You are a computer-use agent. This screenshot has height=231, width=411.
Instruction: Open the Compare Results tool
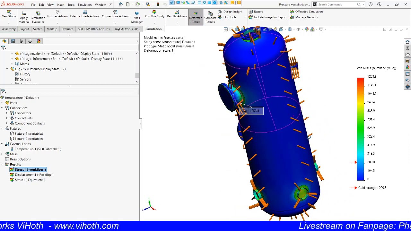coord(210,17)
